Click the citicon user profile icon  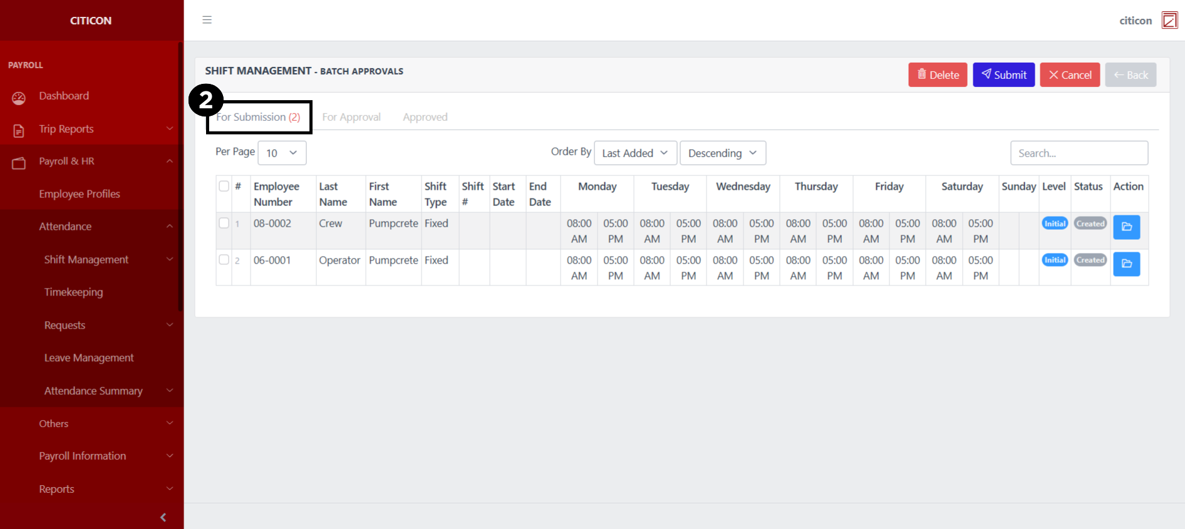pos(1169,20)
